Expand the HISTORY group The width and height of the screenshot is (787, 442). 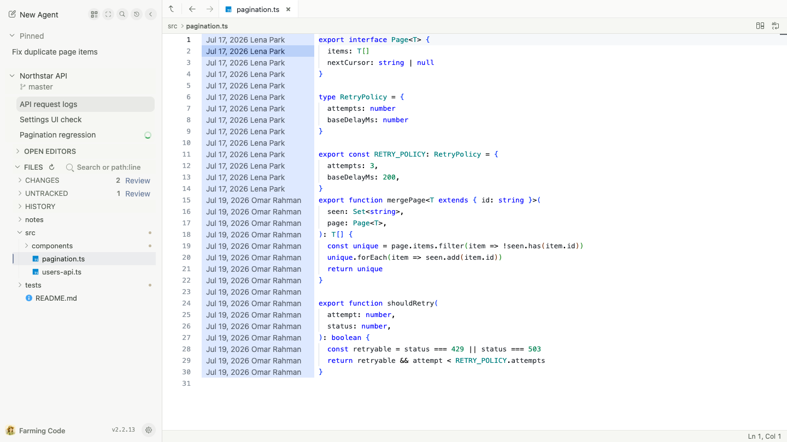click(x=20, y=206)
